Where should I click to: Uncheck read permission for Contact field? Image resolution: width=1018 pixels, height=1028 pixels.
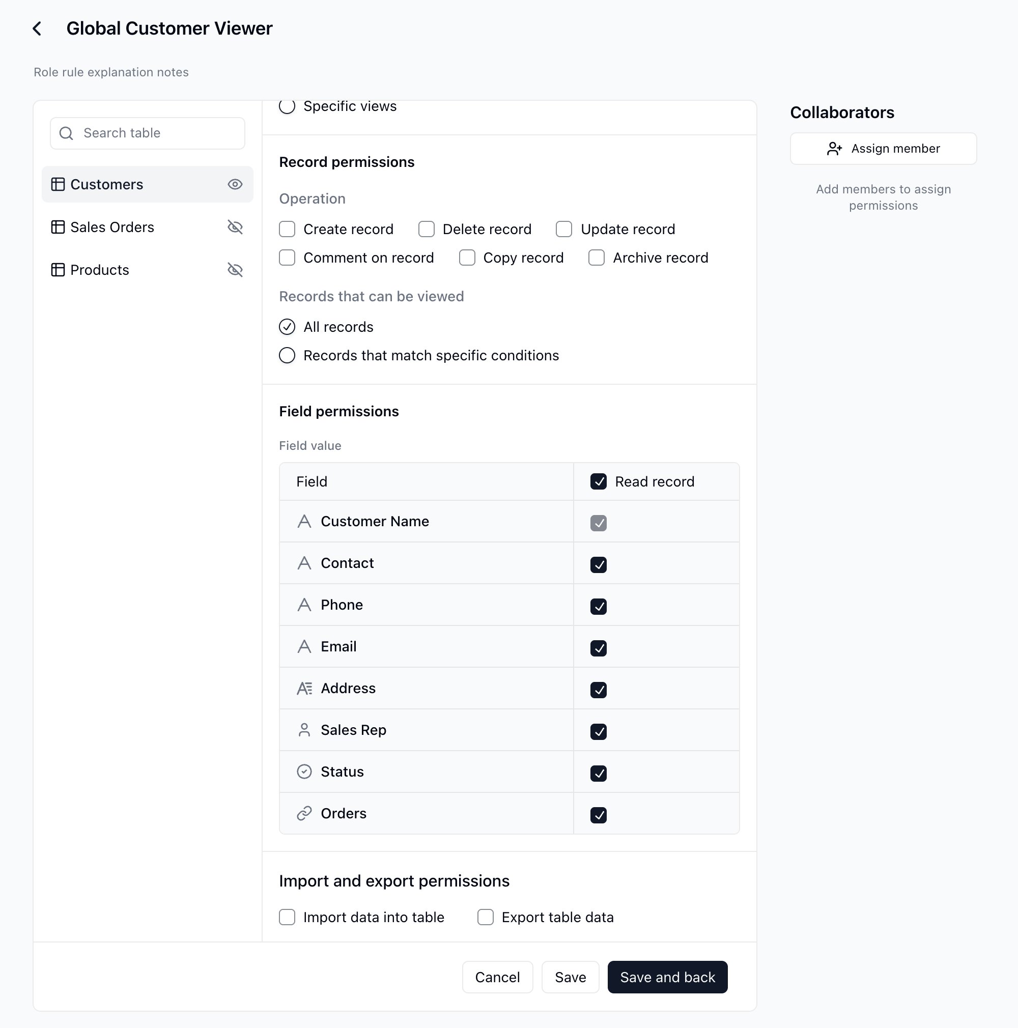[x=599, y=564]
